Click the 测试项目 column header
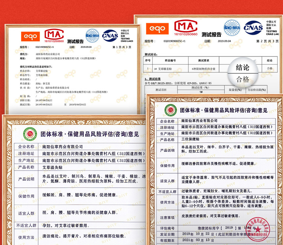 (161, 90)
